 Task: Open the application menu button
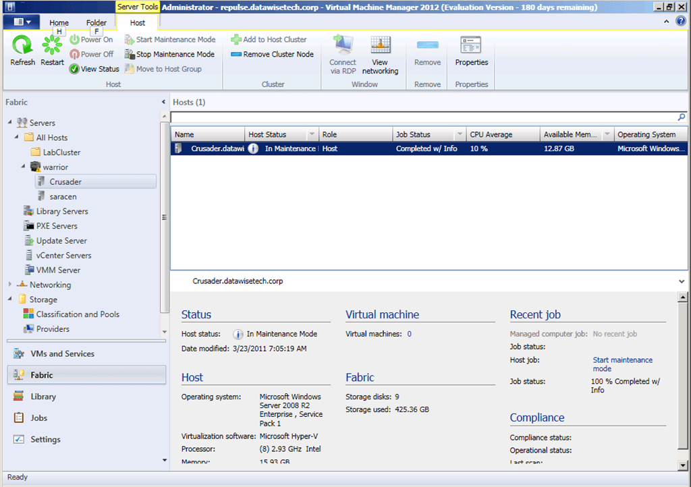22,22
